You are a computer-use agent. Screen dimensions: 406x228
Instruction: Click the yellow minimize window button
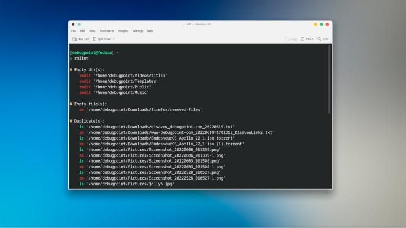[315, 24]
